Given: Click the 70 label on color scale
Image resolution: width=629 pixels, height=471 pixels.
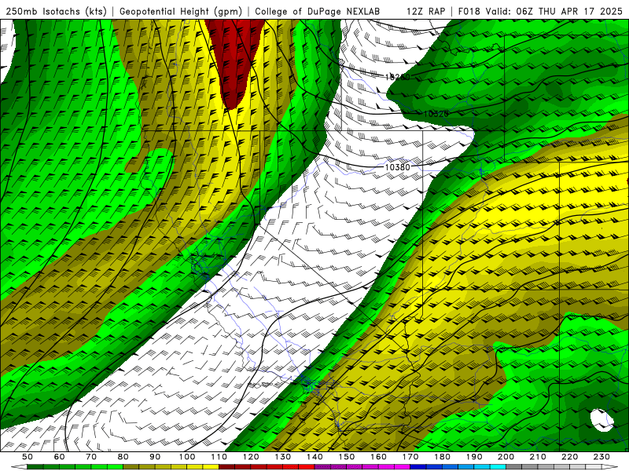Looking at the screenshot, I should [91, 457].
